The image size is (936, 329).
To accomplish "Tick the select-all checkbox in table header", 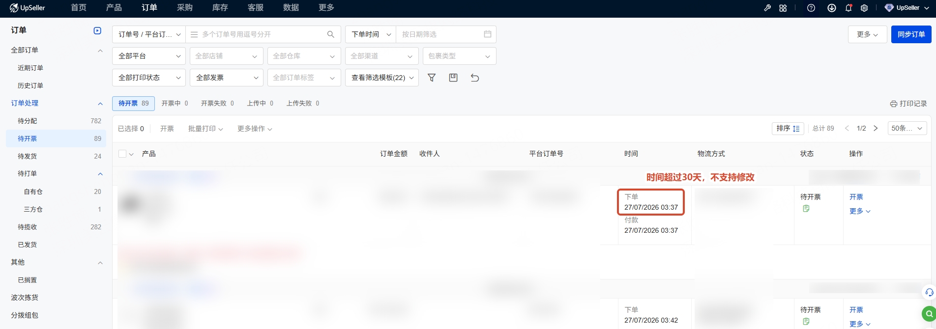I will coord(122,154).
